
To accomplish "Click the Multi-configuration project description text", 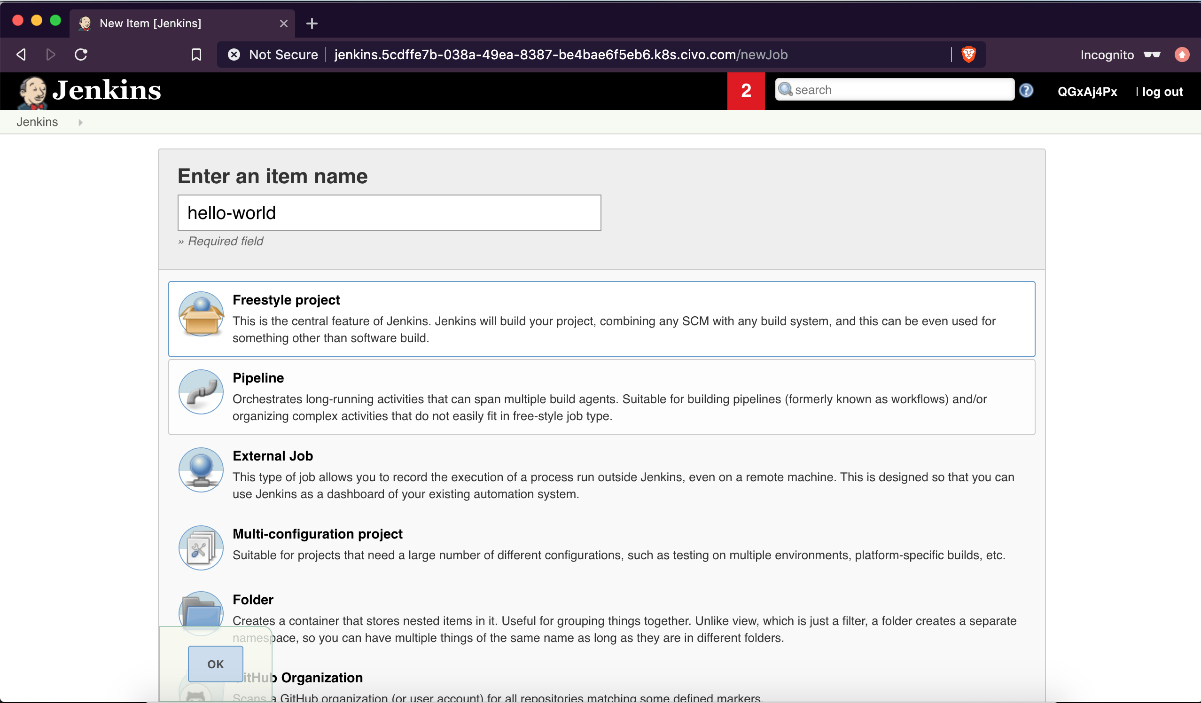I will click(x=619, y=555).
